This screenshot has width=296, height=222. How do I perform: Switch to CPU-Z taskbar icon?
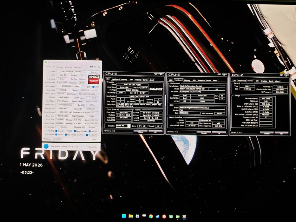pyautogui.click(x=184, y=217)
